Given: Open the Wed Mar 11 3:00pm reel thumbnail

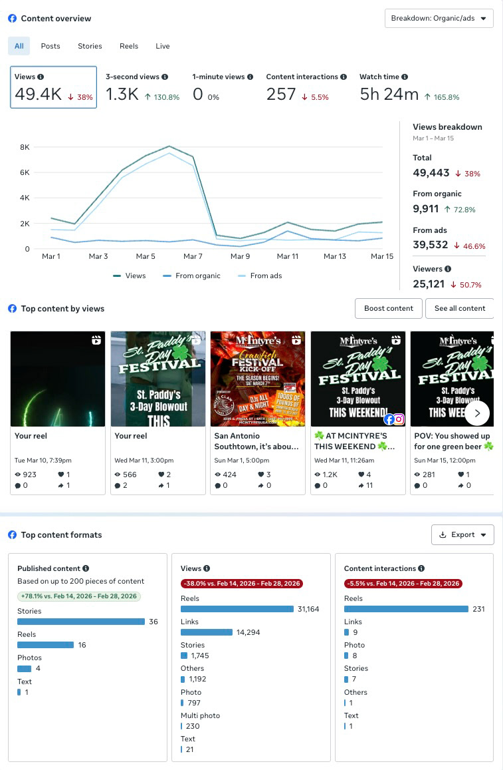Looking at the screenshot, I should 158,379.
